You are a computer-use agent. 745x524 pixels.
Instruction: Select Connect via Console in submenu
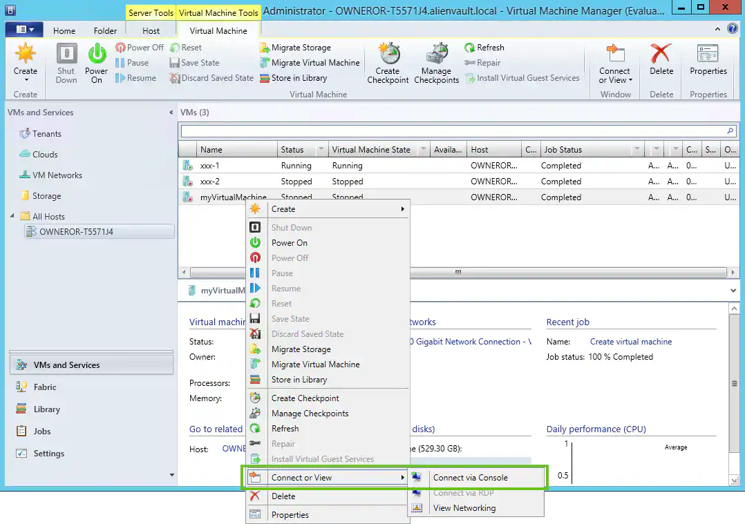pos(470,478)
